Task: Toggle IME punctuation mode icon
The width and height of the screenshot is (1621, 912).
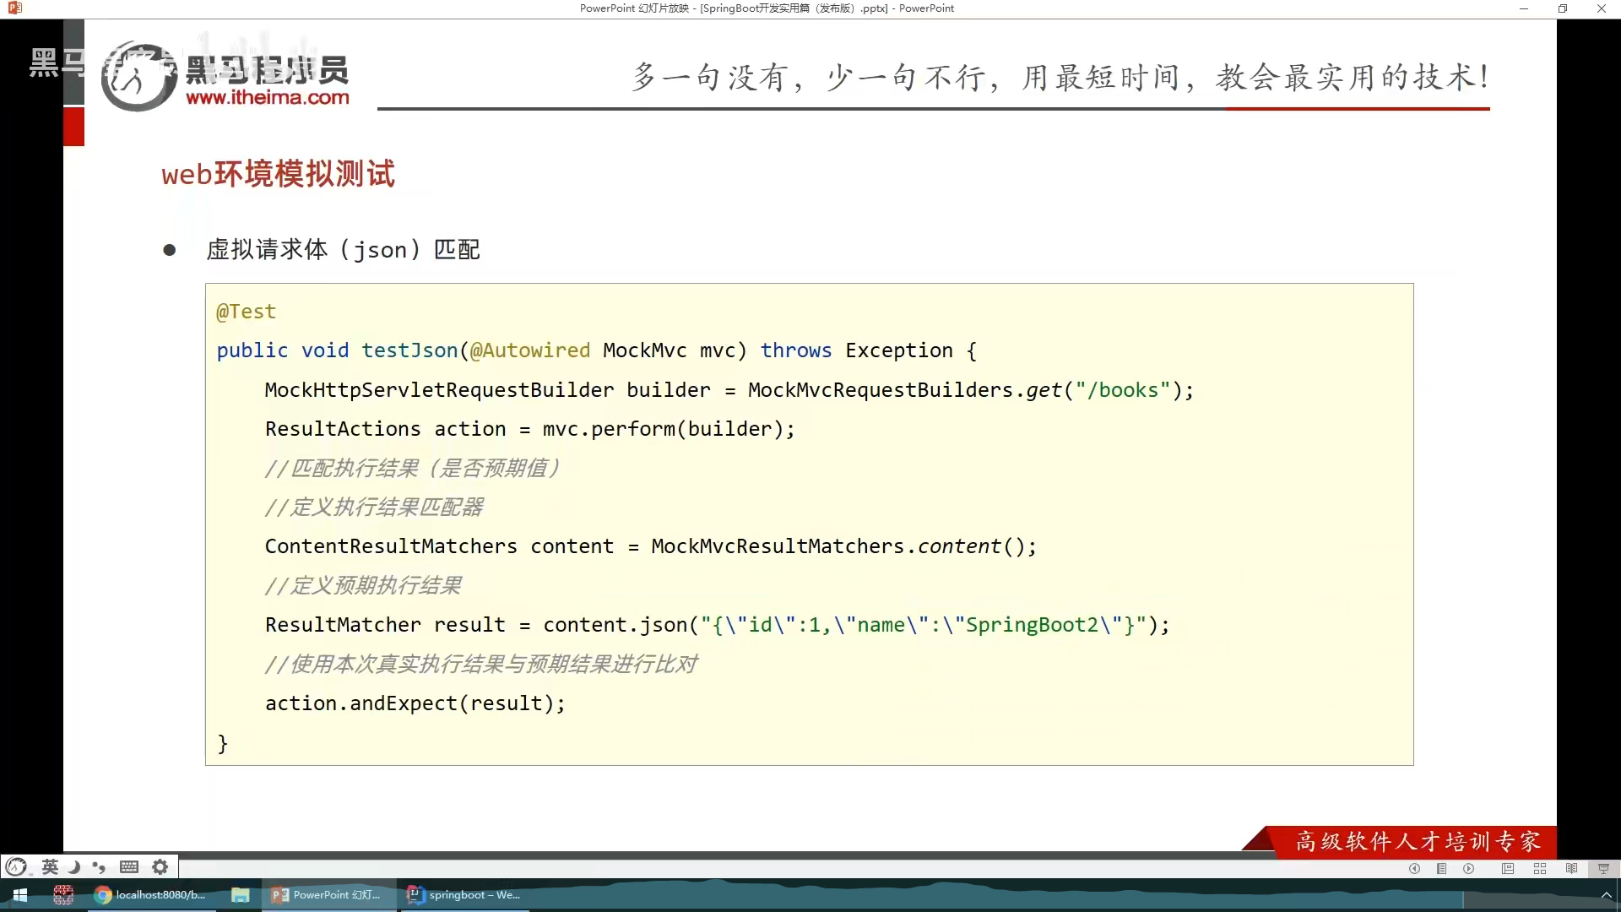Action: pos(100,866)
